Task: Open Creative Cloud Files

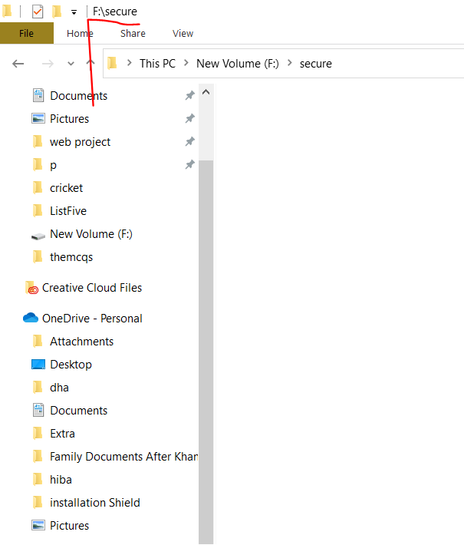Action: [92, 288]
